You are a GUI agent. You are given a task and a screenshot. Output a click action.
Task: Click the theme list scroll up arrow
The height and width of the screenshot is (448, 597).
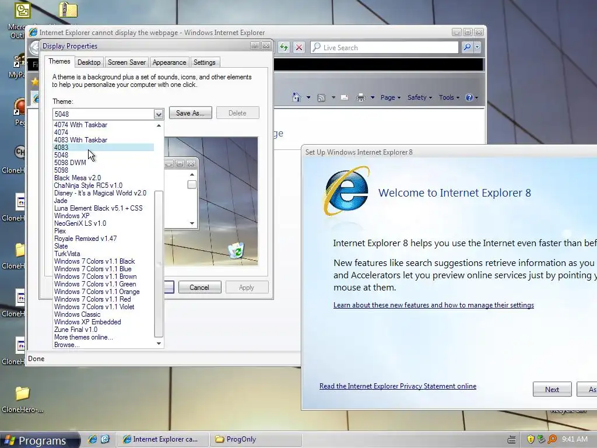click(x=159, y=125)
